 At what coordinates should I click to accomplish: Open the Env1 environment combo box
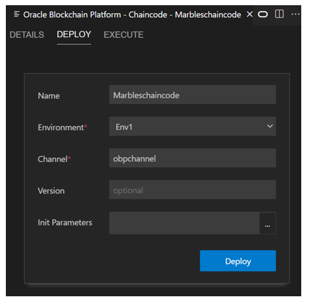(x=193, y=126)
